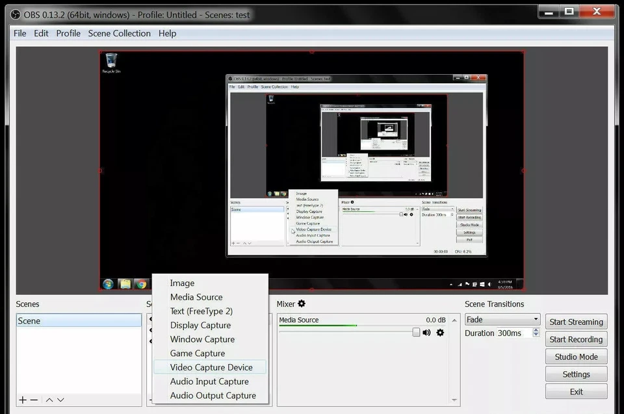Open Settings via its button

(x=576, y=374)
